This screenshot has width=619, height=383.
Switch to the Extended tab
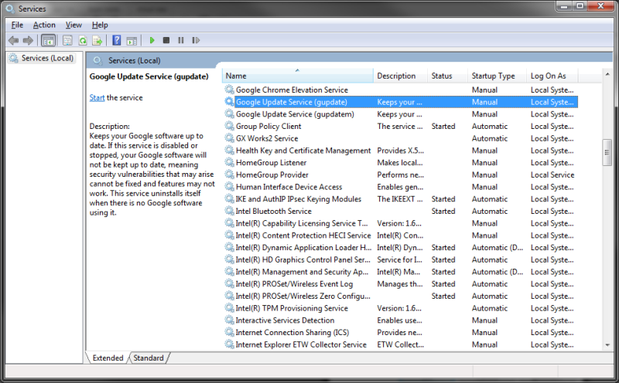[x=108, y=358]
